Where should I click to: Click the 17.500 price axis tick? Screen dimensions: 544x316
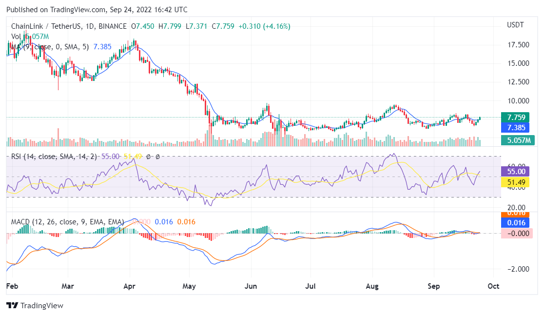click(x=518, y=45)
